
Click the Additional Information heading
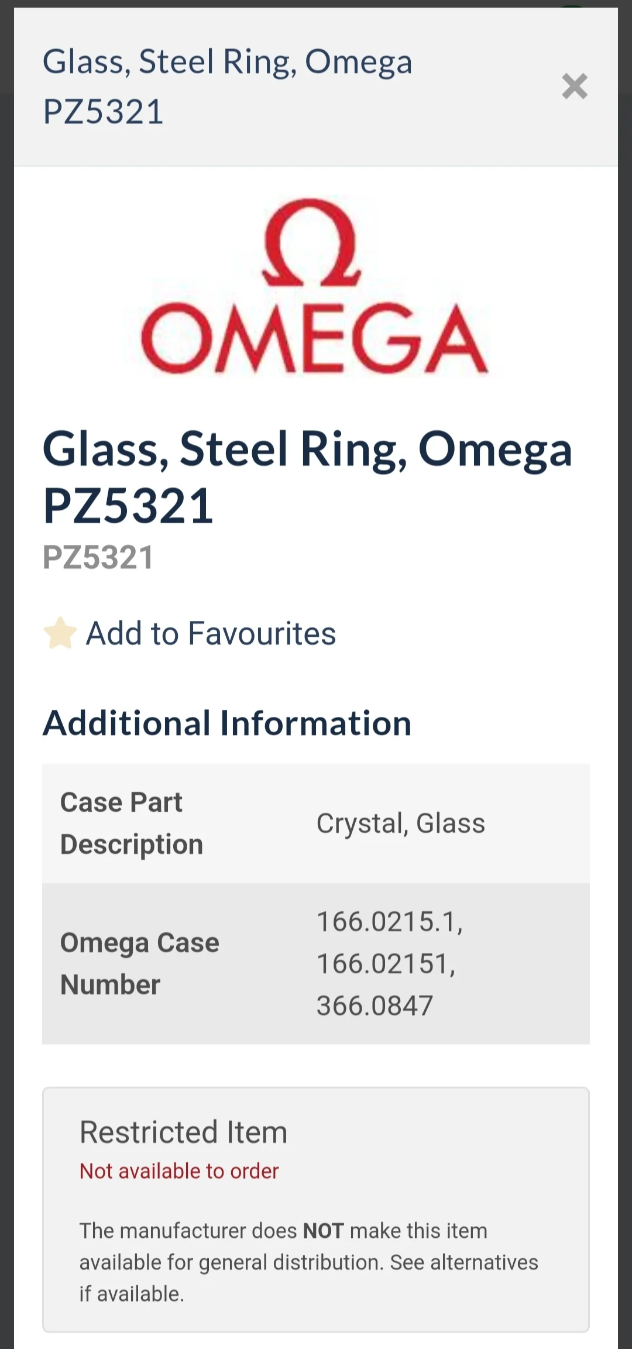point(227,723)
